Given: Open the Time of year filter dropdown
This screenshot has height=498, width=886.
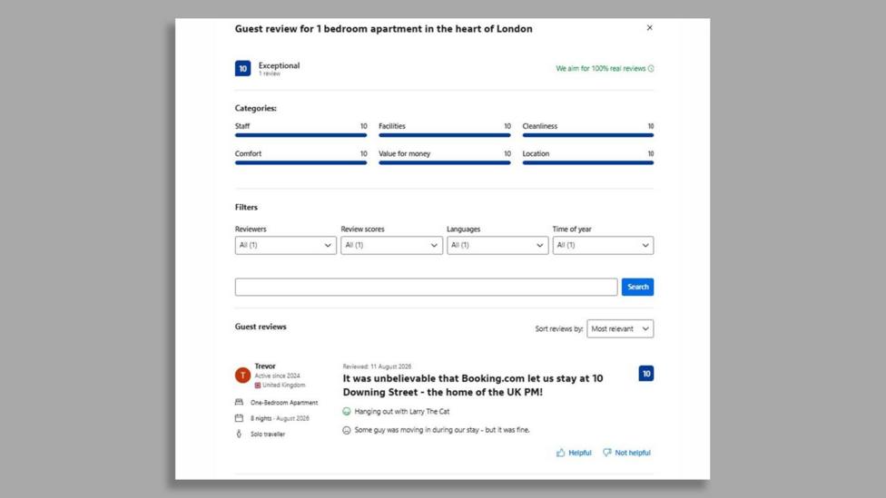Looking at the screenshot, I should pyautogui.click(x=603, y=245).
